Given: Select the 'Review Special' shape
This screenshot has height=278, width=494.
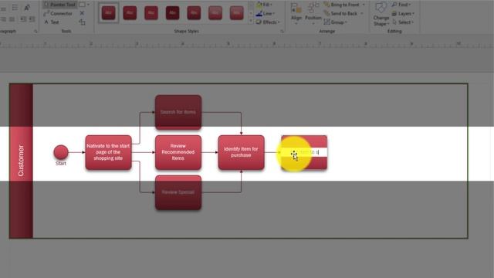Looking at the screenshot, I should 178,192.
